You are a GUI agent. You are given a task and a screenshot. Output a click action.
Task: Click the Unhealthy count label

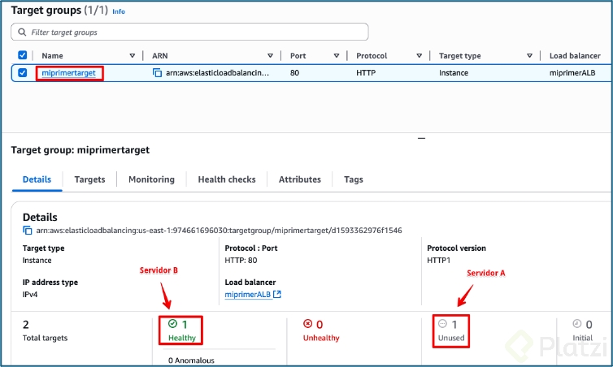[x=321, y=338]
